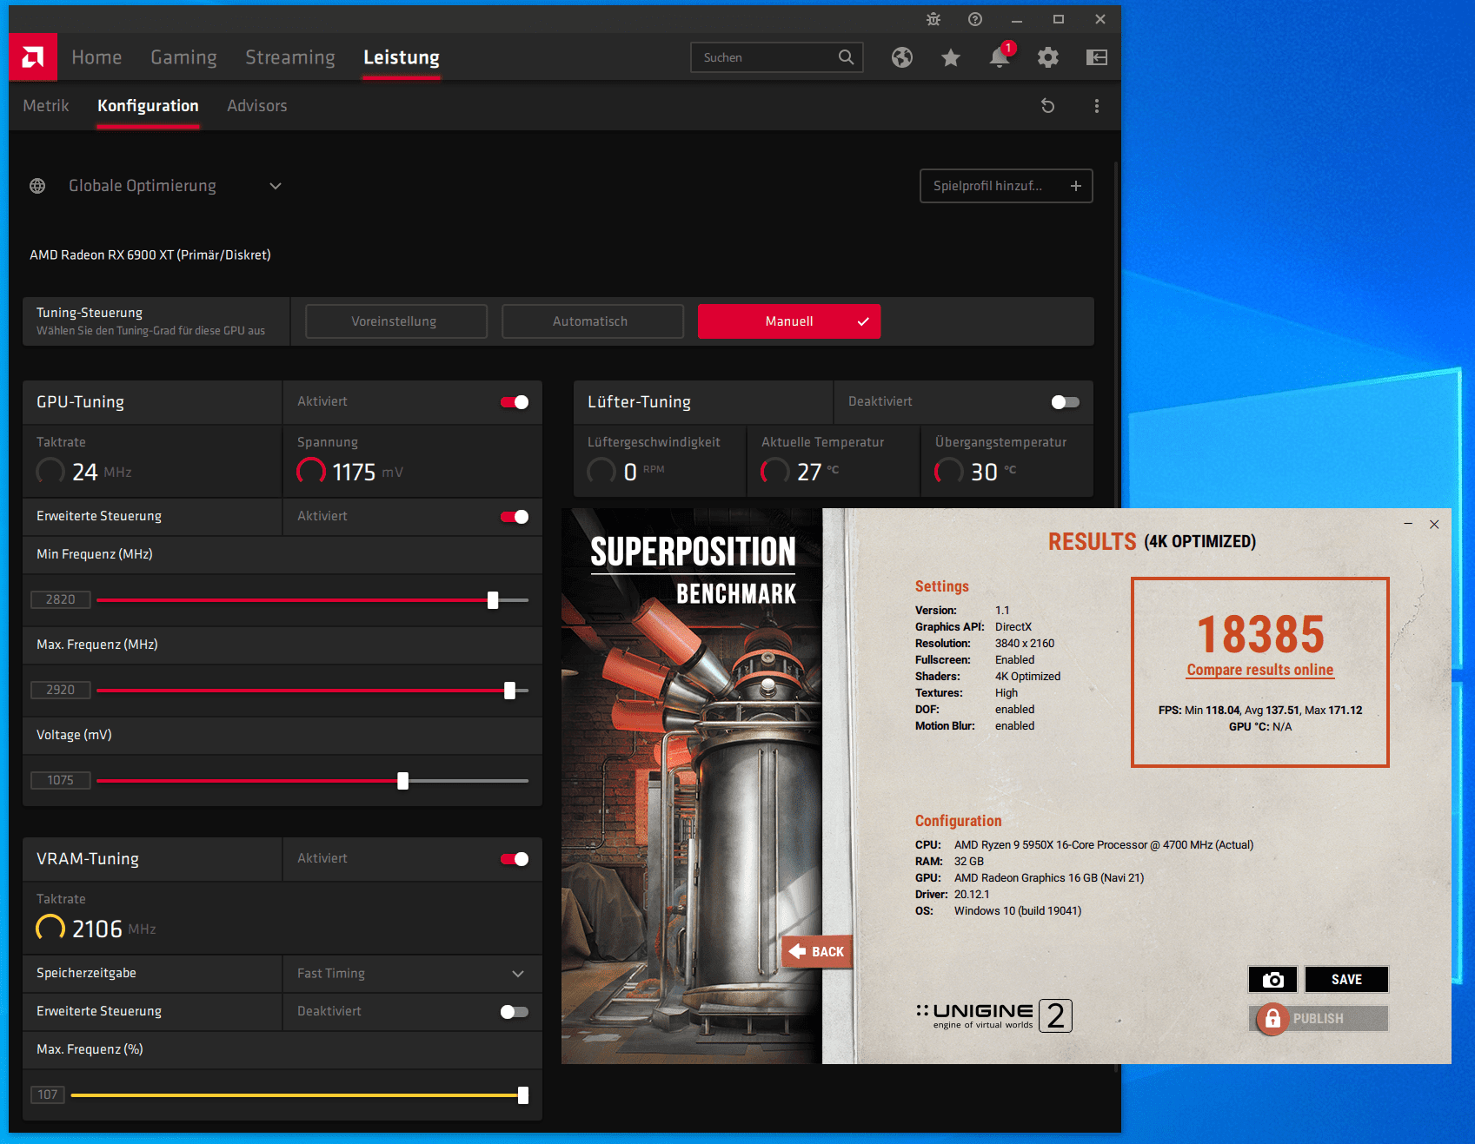Click the GPU Taktrate 24 MHz readout

[x=84, y=472]
